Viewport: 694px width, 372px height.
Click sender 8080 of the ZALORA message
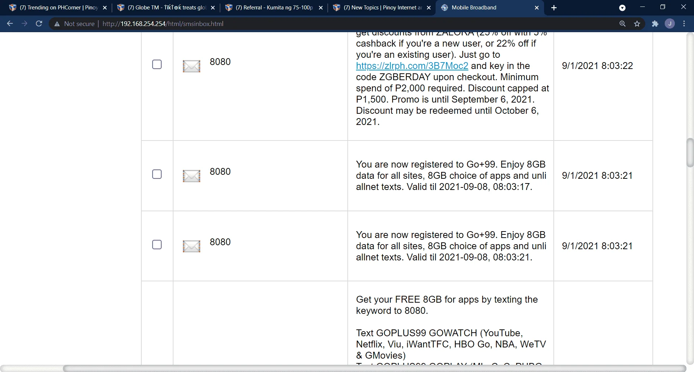(x=220, y=62)
